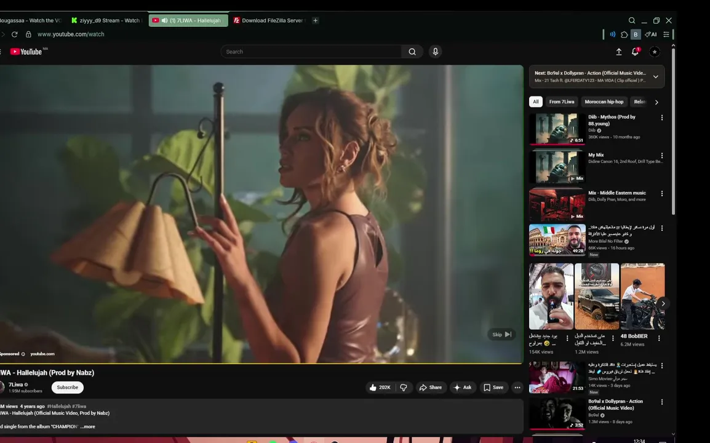
Task: Subscribe to the 7Liwa channel
Action: (x=68, y=387)
